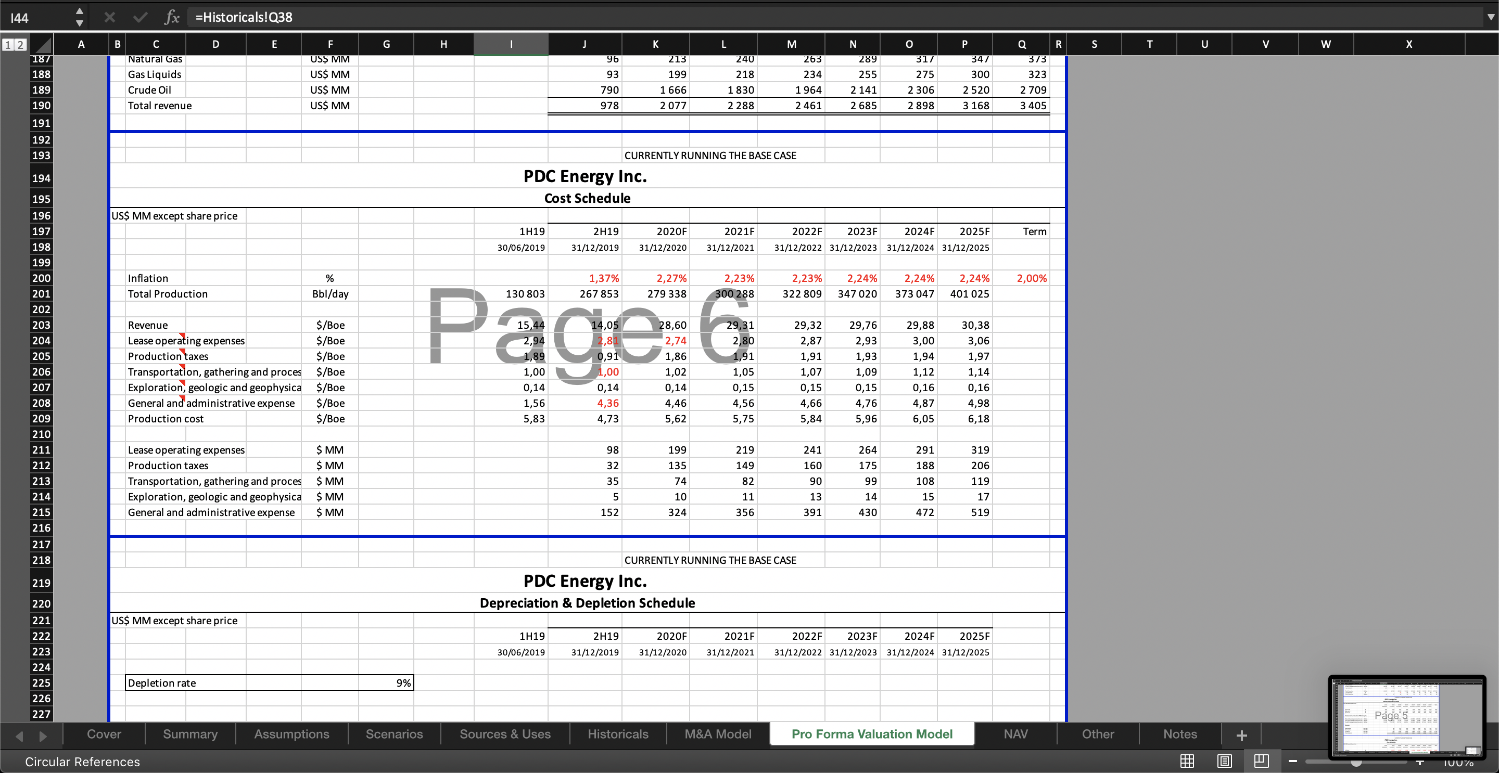Image resolution: width=1499 pixels, height=773 pixels.
Task: Switch to the Cover sheet tab
Action: click(104, 734)
